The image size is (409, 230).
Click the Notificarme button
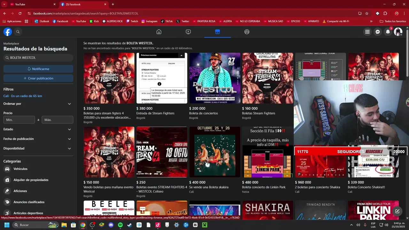pyautogui.click(x=38, y=69)
